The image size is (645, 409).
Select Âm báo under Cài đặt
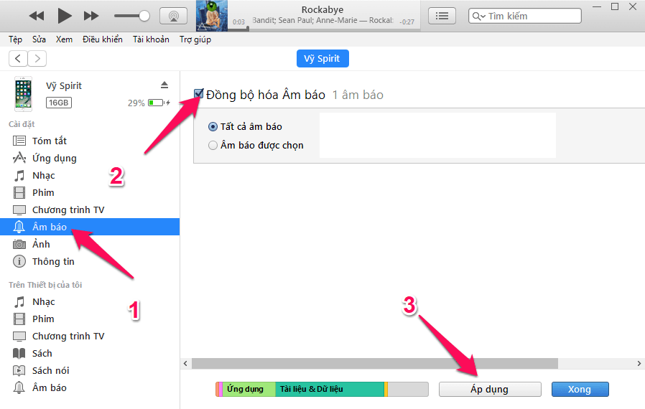tap(90, 227)
